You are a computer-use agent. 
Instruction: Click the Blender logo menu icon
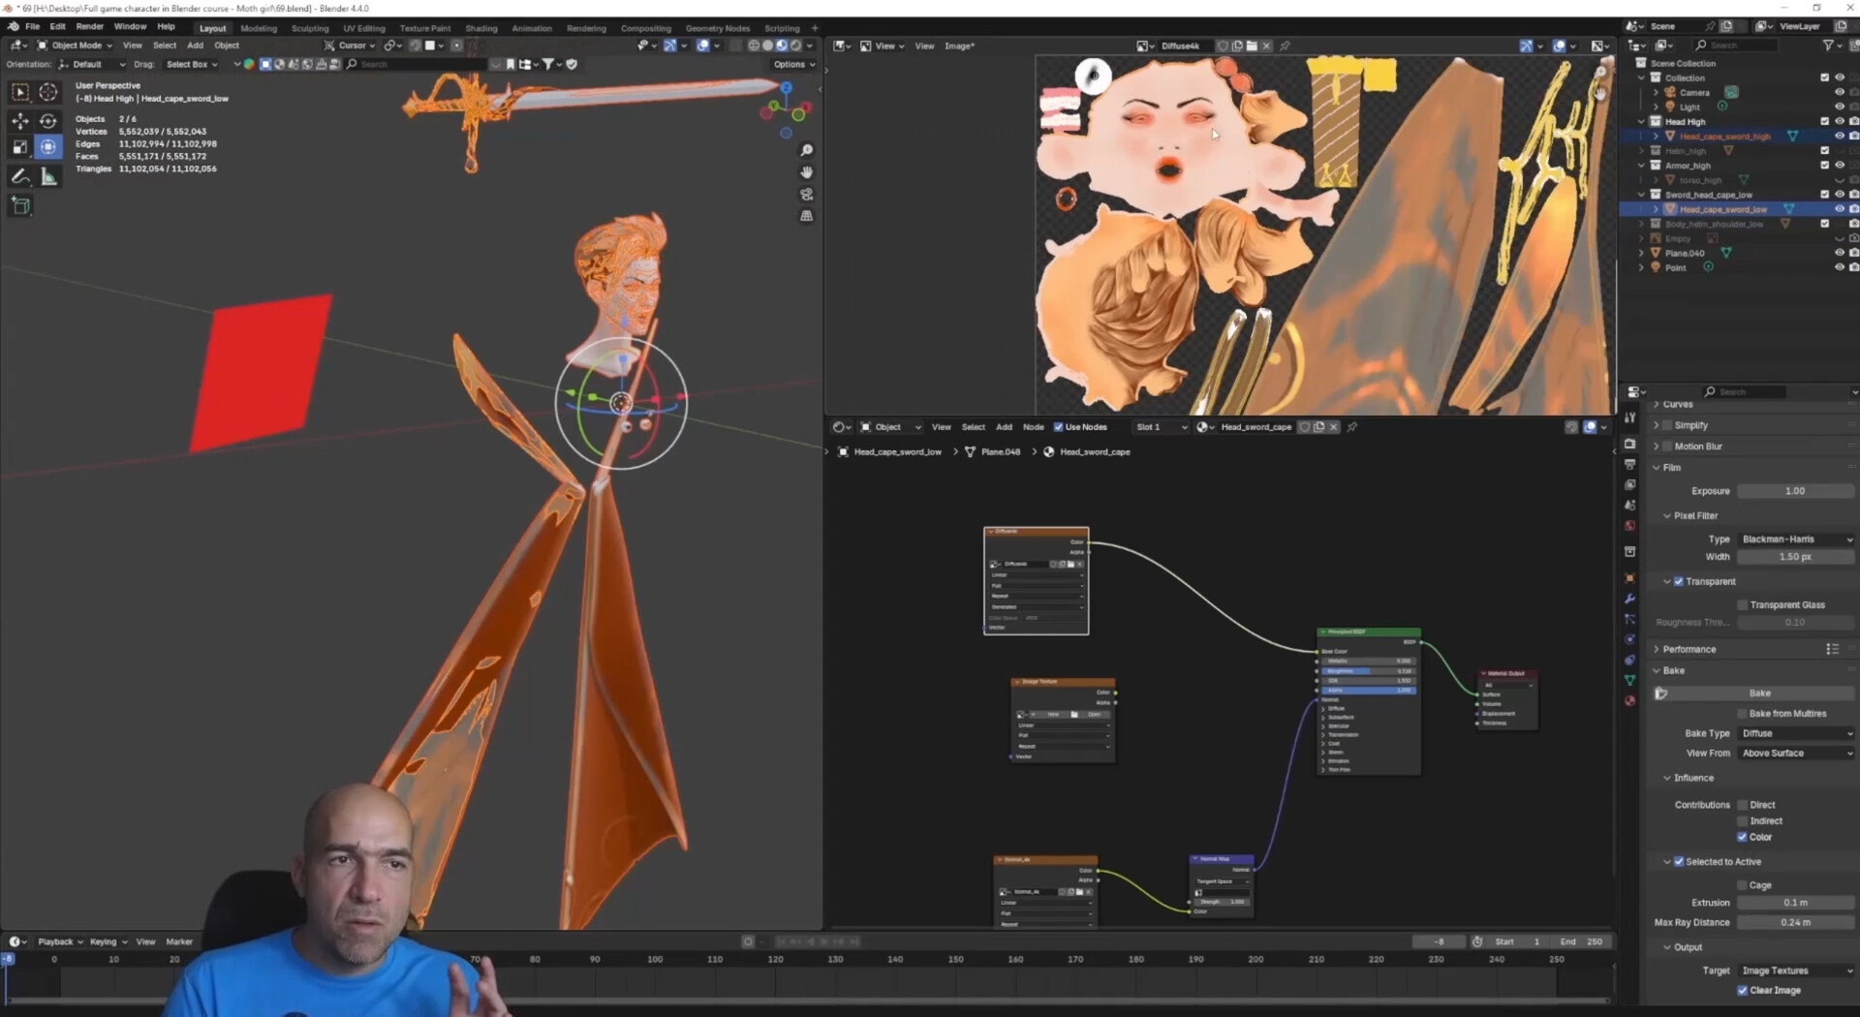(x=13, y=26)
